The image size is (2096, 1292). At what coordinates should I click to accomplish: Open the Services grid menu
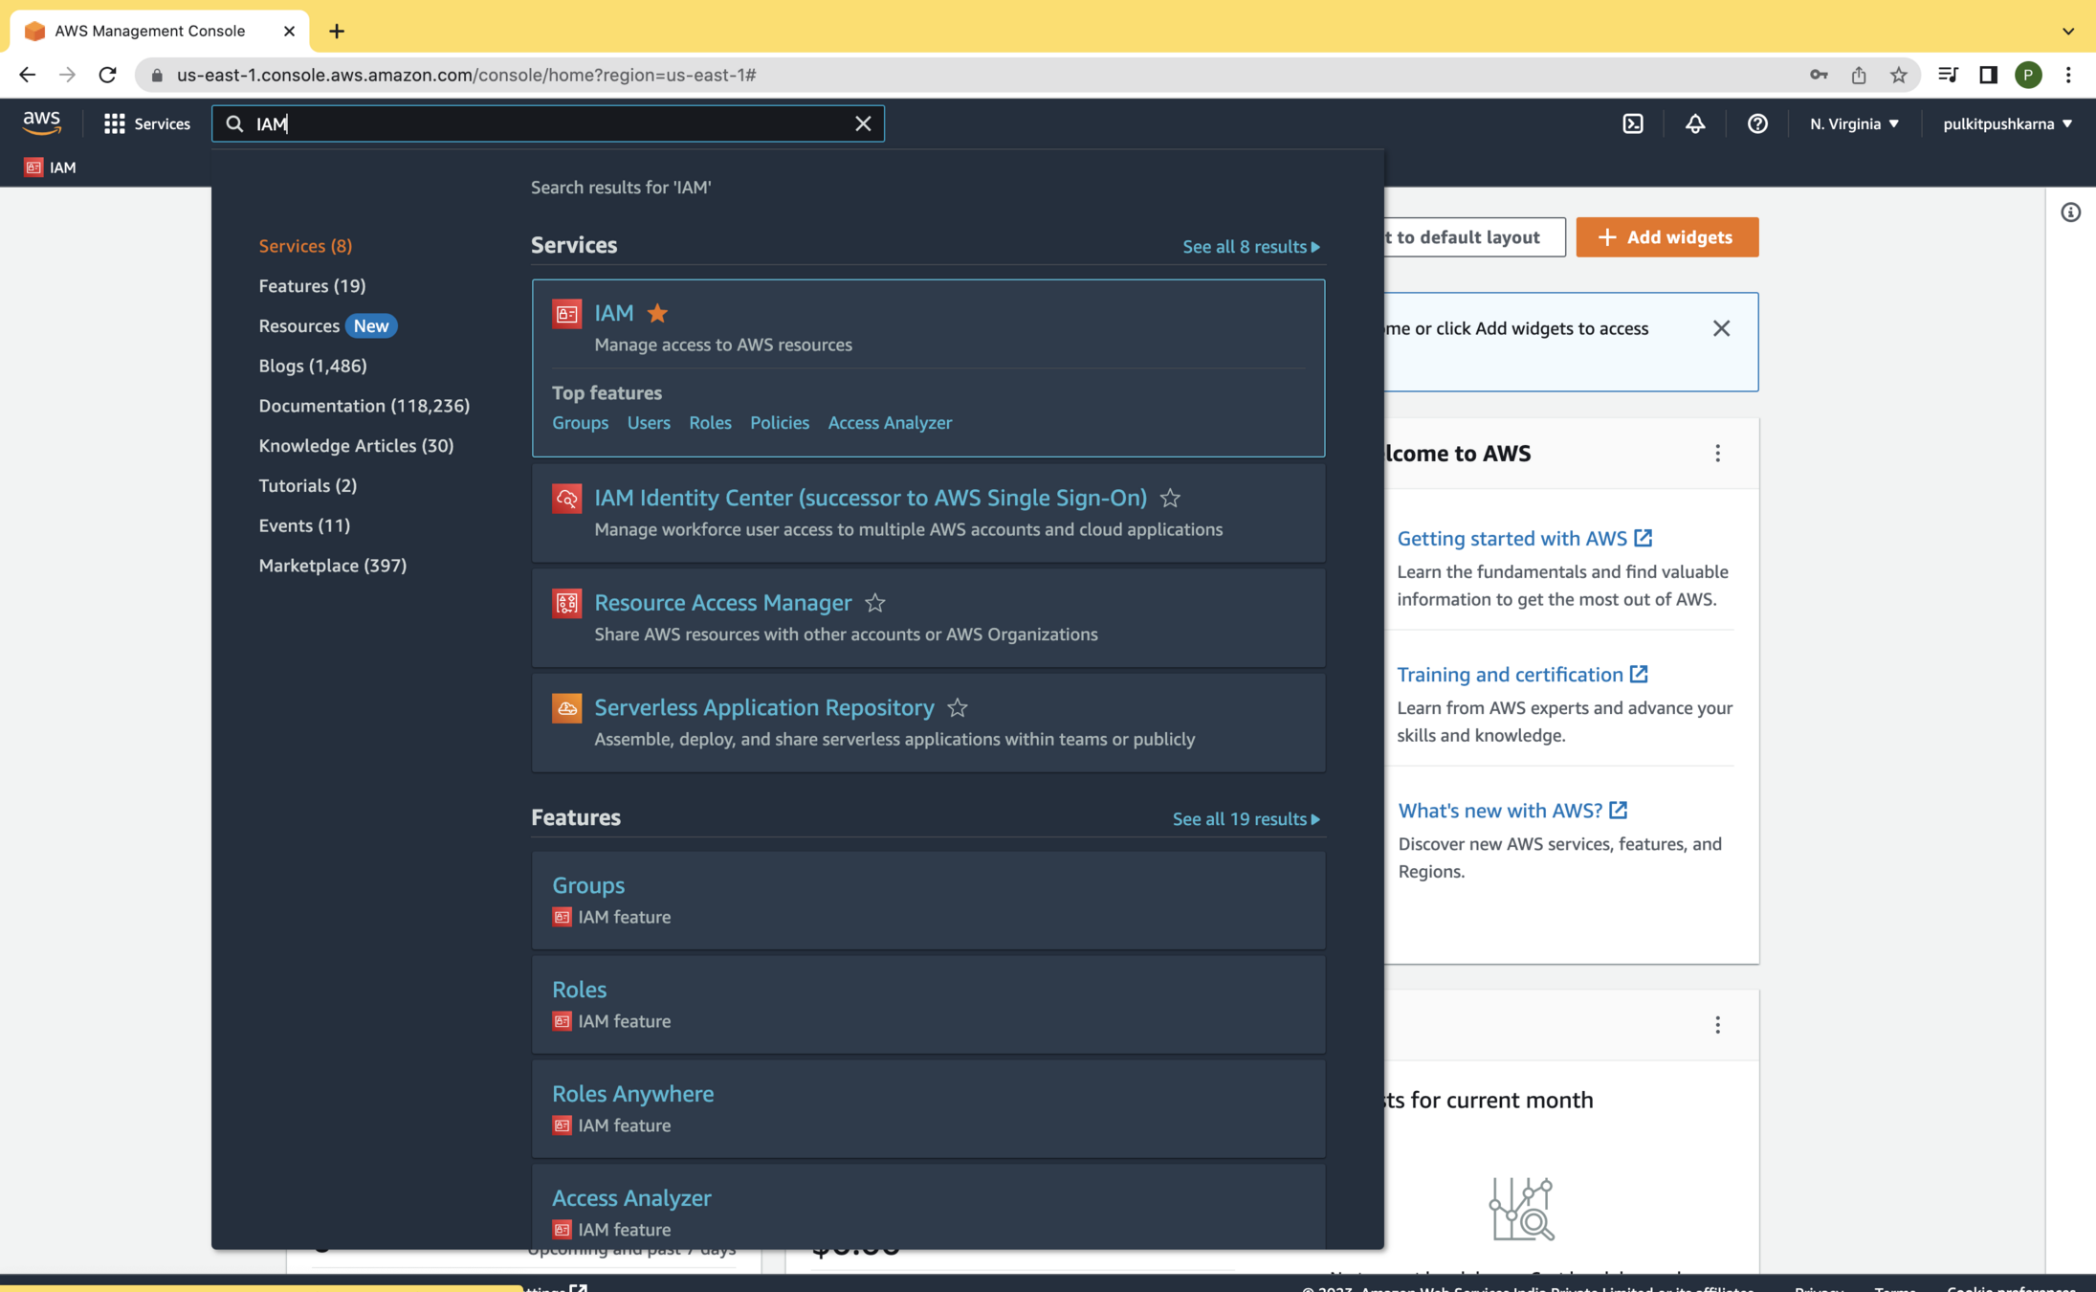click(147, 123)
